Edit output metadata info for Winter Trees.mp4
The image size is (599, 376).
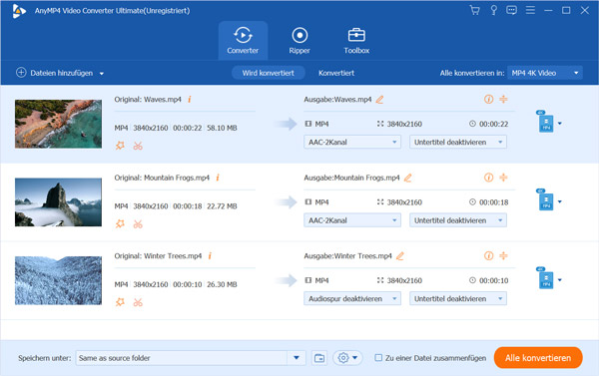point(488,255)
